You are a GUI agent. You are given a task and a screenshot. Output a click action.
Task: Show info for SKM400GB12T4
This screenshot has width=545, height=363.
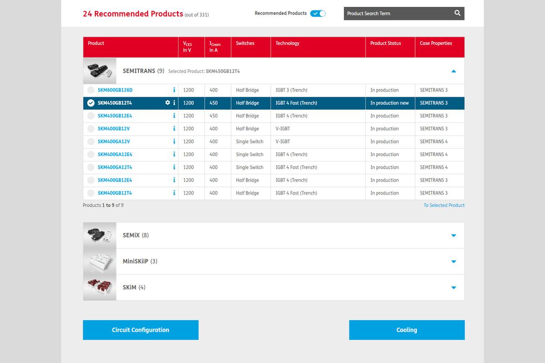click(x=174, y=193)
